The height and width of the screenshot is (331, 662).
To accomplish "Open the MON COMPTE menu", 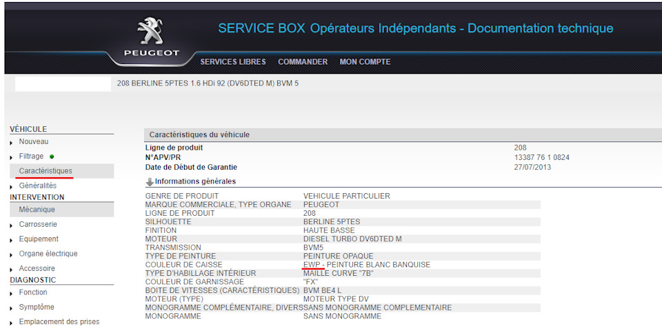I will point(365,62).
